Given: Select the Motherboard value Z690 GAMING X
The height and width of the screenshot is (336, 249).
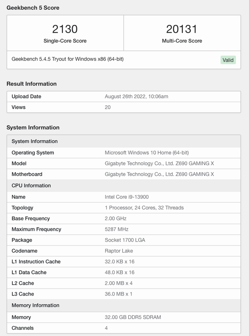Looking at the screenshot, I should (159, 174).
